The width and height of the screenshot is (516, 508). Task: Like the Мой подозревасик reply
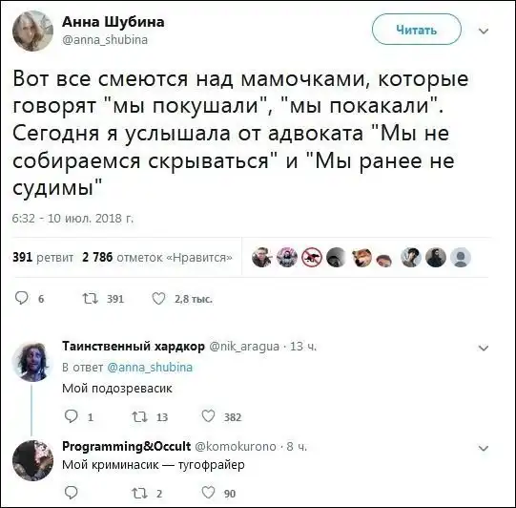coord(208,416)
